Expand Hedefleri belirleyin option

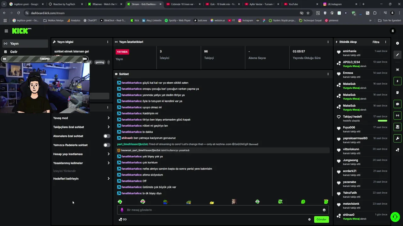(82, 179)
